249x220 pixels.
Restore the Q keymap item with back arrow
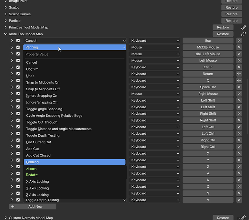click(239, 81)
